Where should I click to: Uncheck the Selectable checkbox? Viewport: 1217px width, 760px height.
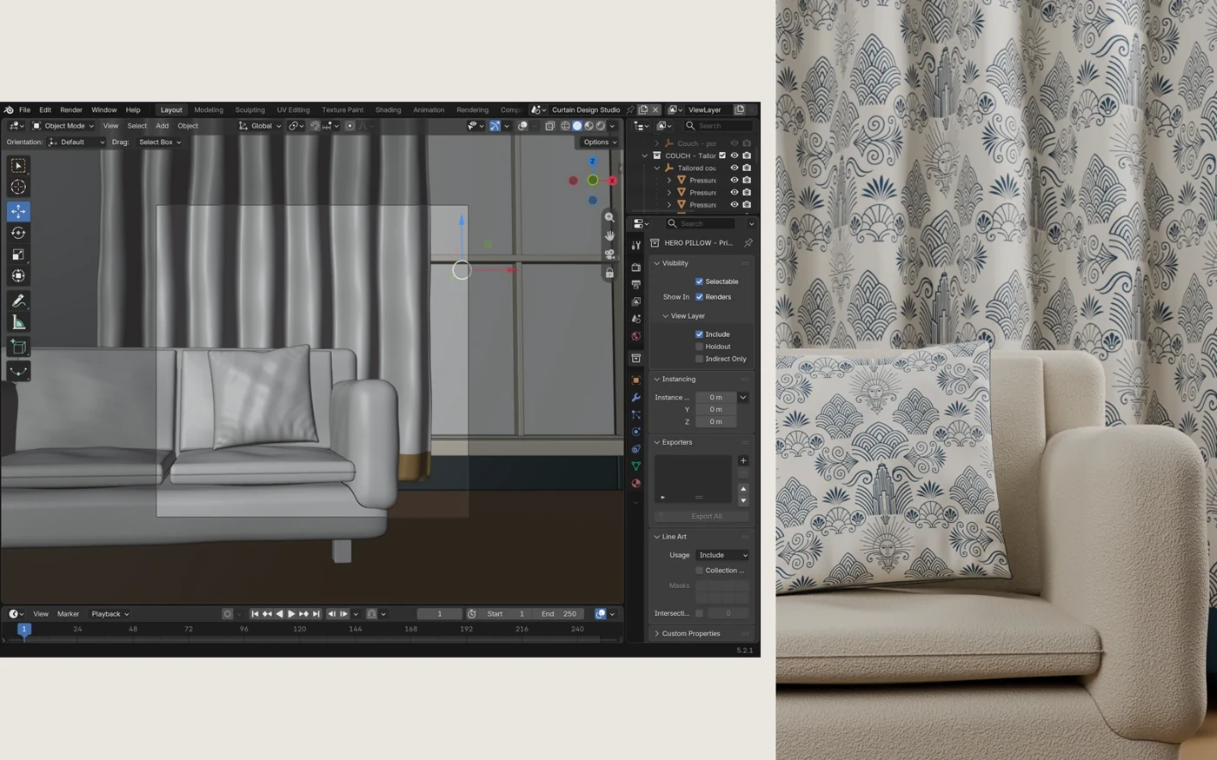click(699, 281)
